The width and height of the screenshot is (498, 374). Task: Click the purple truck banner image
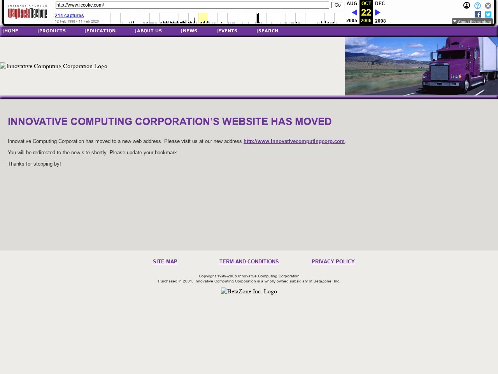421,66
